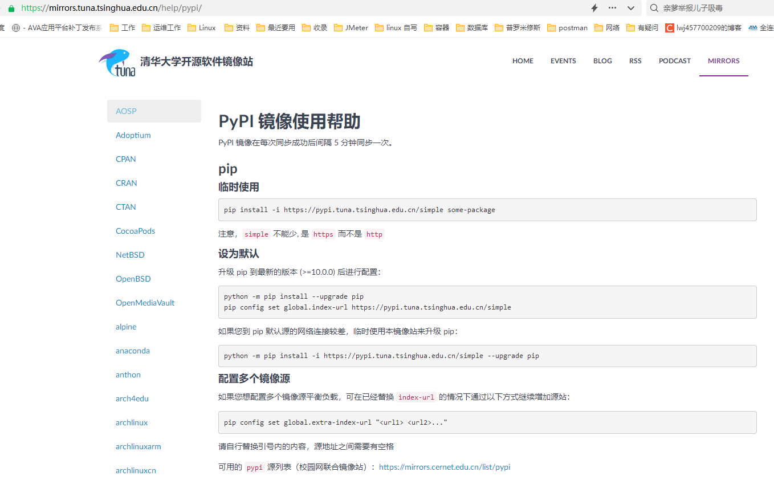The height and width of the screenshot is (488, 774).
Task: Open the 数据库 bookmark folder
Action: [472, 27]
